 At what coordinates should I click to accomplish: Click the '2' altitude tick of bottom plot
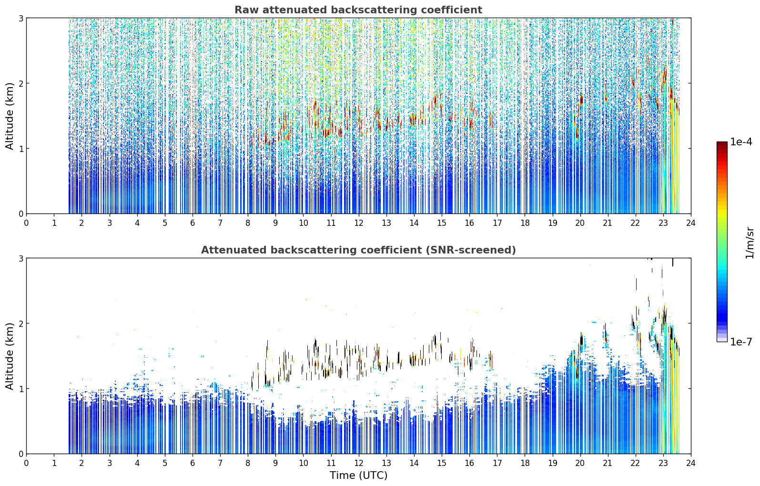click(20, 324)
